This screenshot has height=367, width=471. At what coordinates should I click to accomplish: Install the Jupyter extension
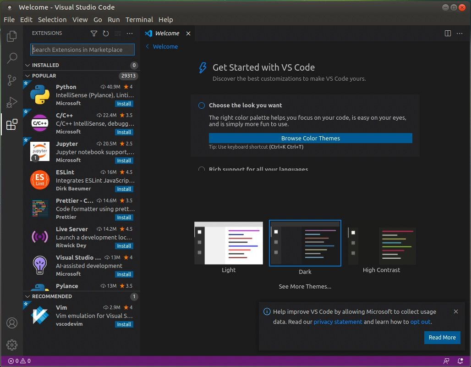coord(124,161)
